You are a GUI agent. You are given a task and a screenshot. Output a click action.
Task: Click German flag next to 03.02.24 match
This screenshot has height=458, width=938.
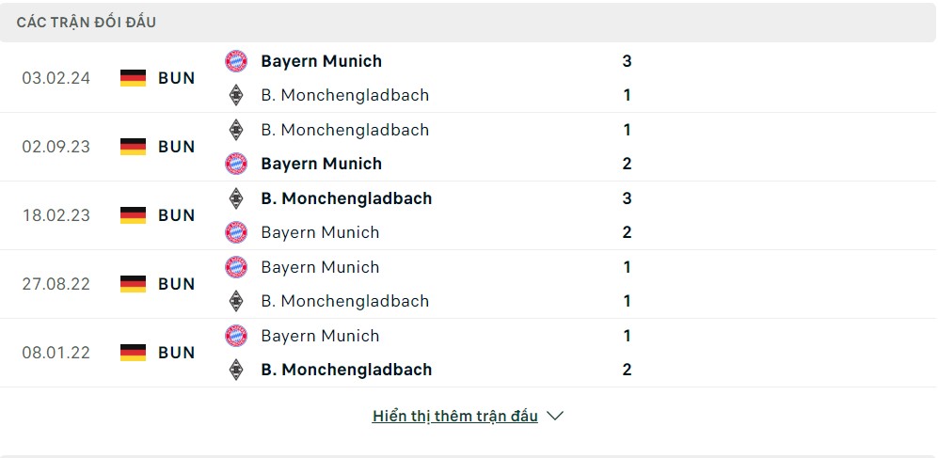pos(133,78)
